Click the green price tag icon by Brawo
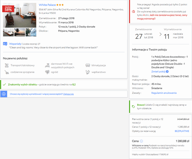The height and width of the screenshot is (159, 192). click(134, 106)
